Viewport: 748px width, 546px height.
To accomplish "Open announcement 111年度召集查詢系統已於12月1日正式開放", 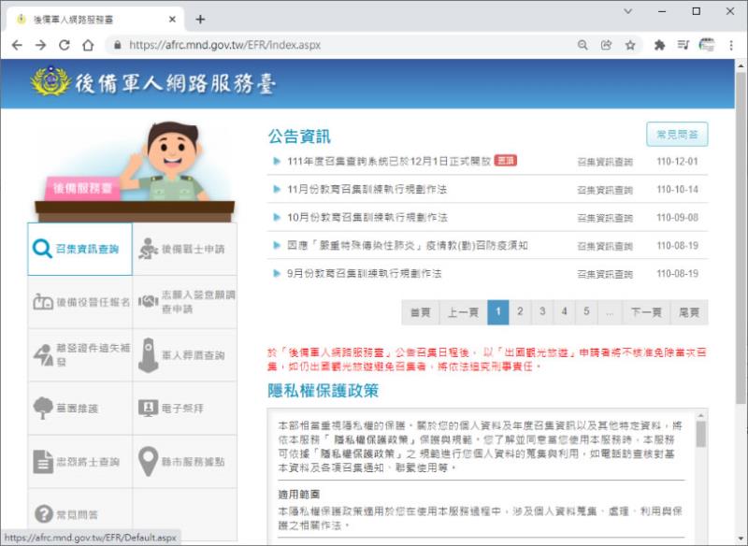I will pyautogui.click(x=389, y=161).
